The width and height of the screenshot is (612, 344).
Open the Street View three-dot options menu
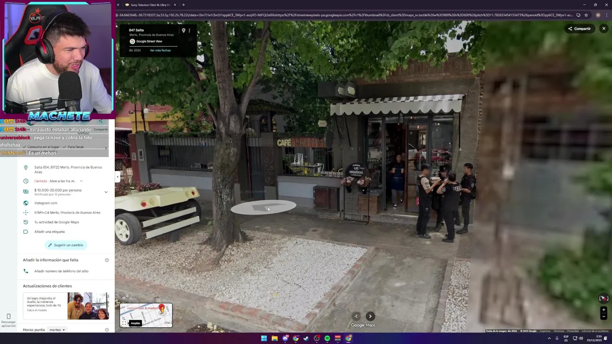(189, 31)
